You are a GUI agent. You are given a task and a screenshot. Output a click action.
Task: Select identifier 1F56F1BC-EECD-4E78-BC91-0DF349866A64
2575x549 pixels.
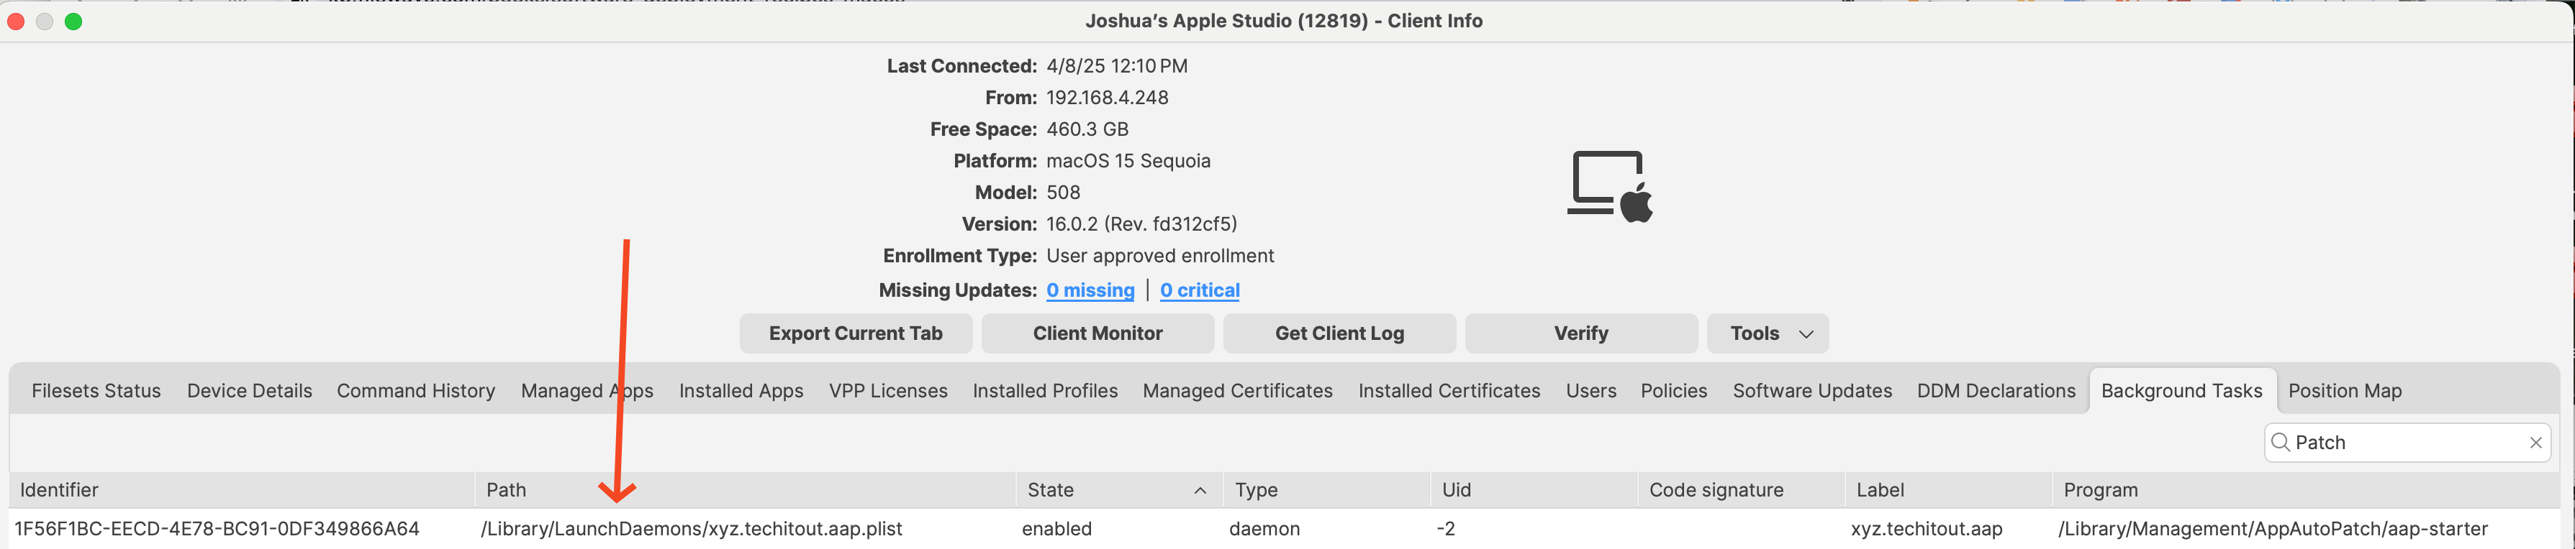coord(217,529)
